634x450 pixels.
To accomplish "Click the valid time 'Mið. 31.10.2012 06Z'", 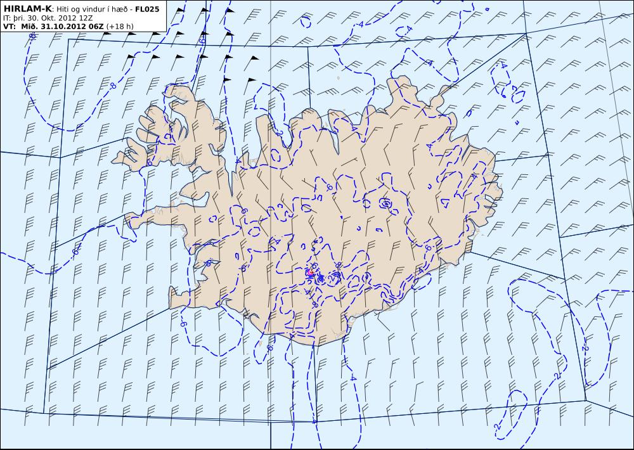I will point(63,27).
